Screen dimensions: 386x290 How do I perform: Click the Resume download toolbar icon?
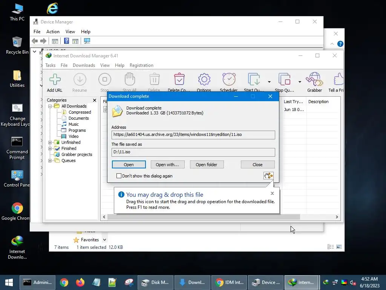coord(80,79)
